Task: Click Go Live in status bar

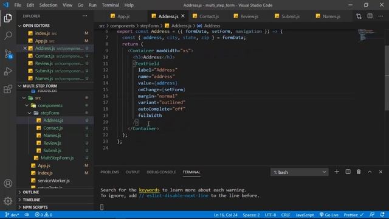Action: 329,215
